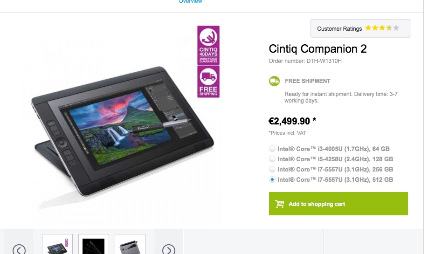Click the Cintiq 40 days moneyback guarantee badge

[208, 45]
